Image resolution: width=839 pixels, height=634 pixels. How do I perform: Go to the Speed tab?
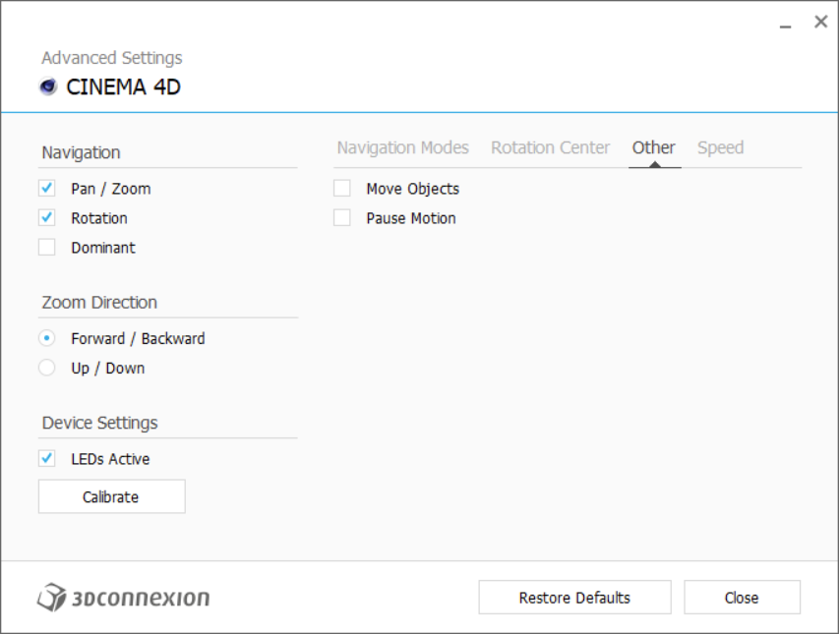720,147
